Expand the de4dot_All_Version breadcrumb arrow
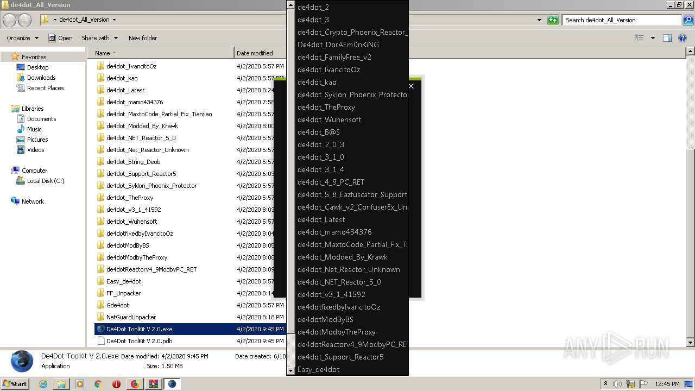This screenshot has width=695, height=391. pos(114,20)
